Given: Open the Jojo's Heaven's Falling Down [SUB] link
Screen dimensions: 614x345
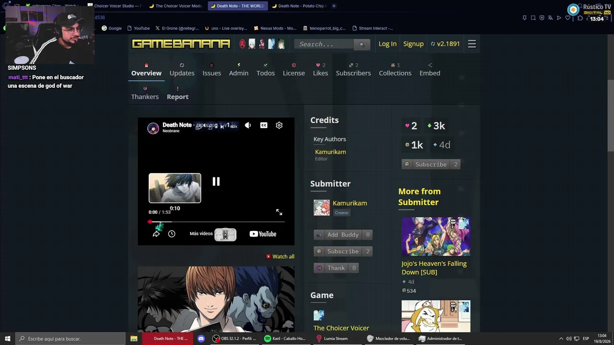Looking at the screenshot, I should click(434, 268).
